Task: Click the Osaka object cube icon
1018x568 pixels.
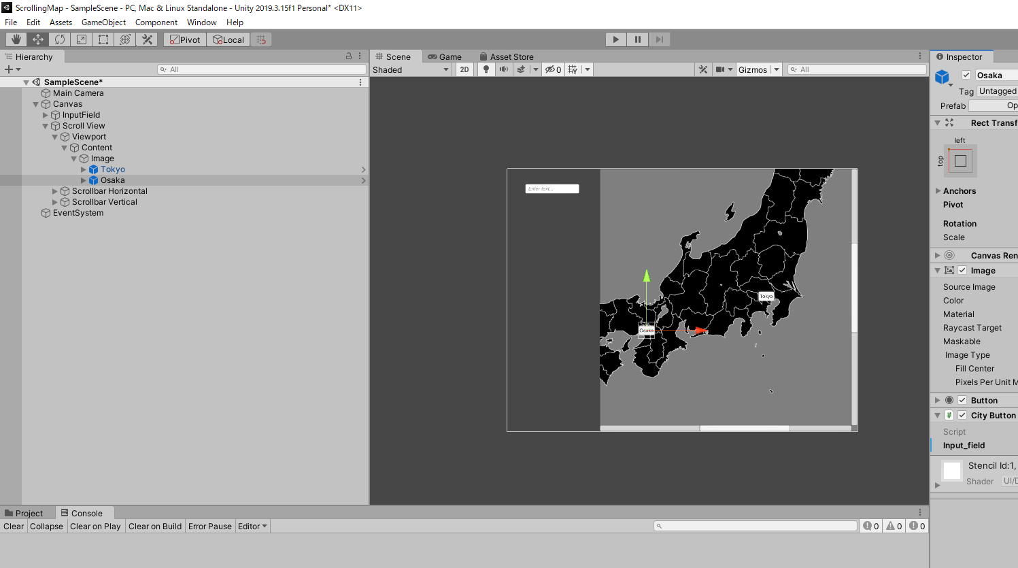Action: 93,180
